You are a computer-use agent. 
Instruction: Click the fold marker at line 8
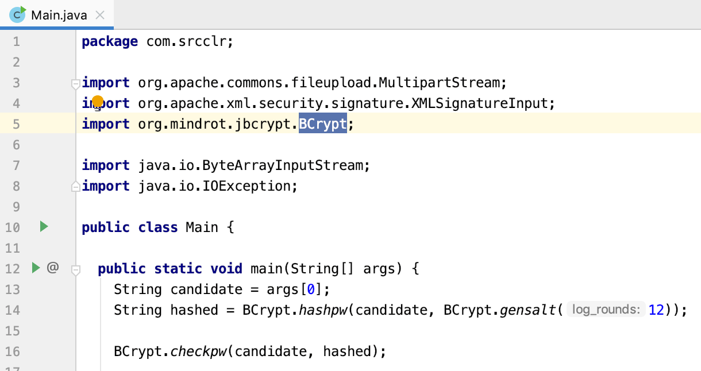pos(75,187)
